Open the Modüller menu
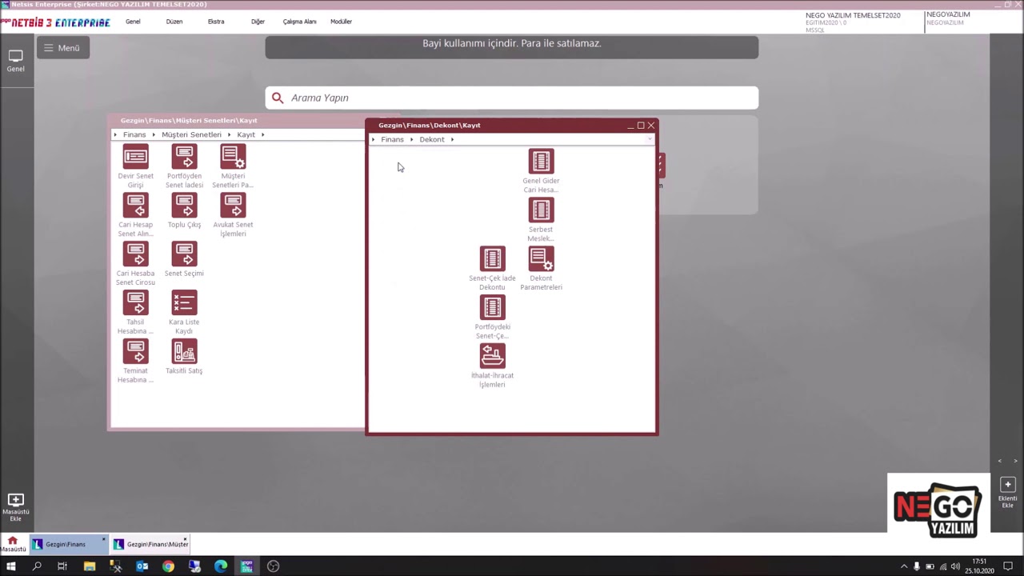1024x576 pixels. pos(341,22)
